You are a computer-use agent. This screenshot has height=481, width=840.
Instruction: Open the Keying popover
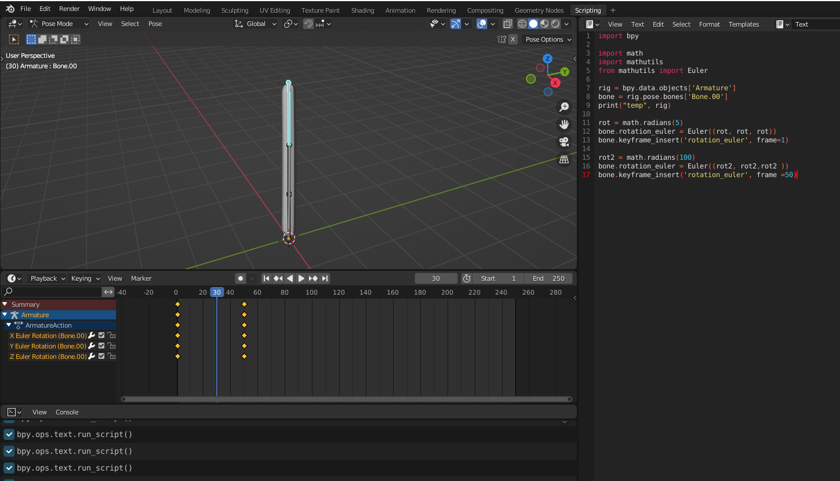[x=85, y=278]
